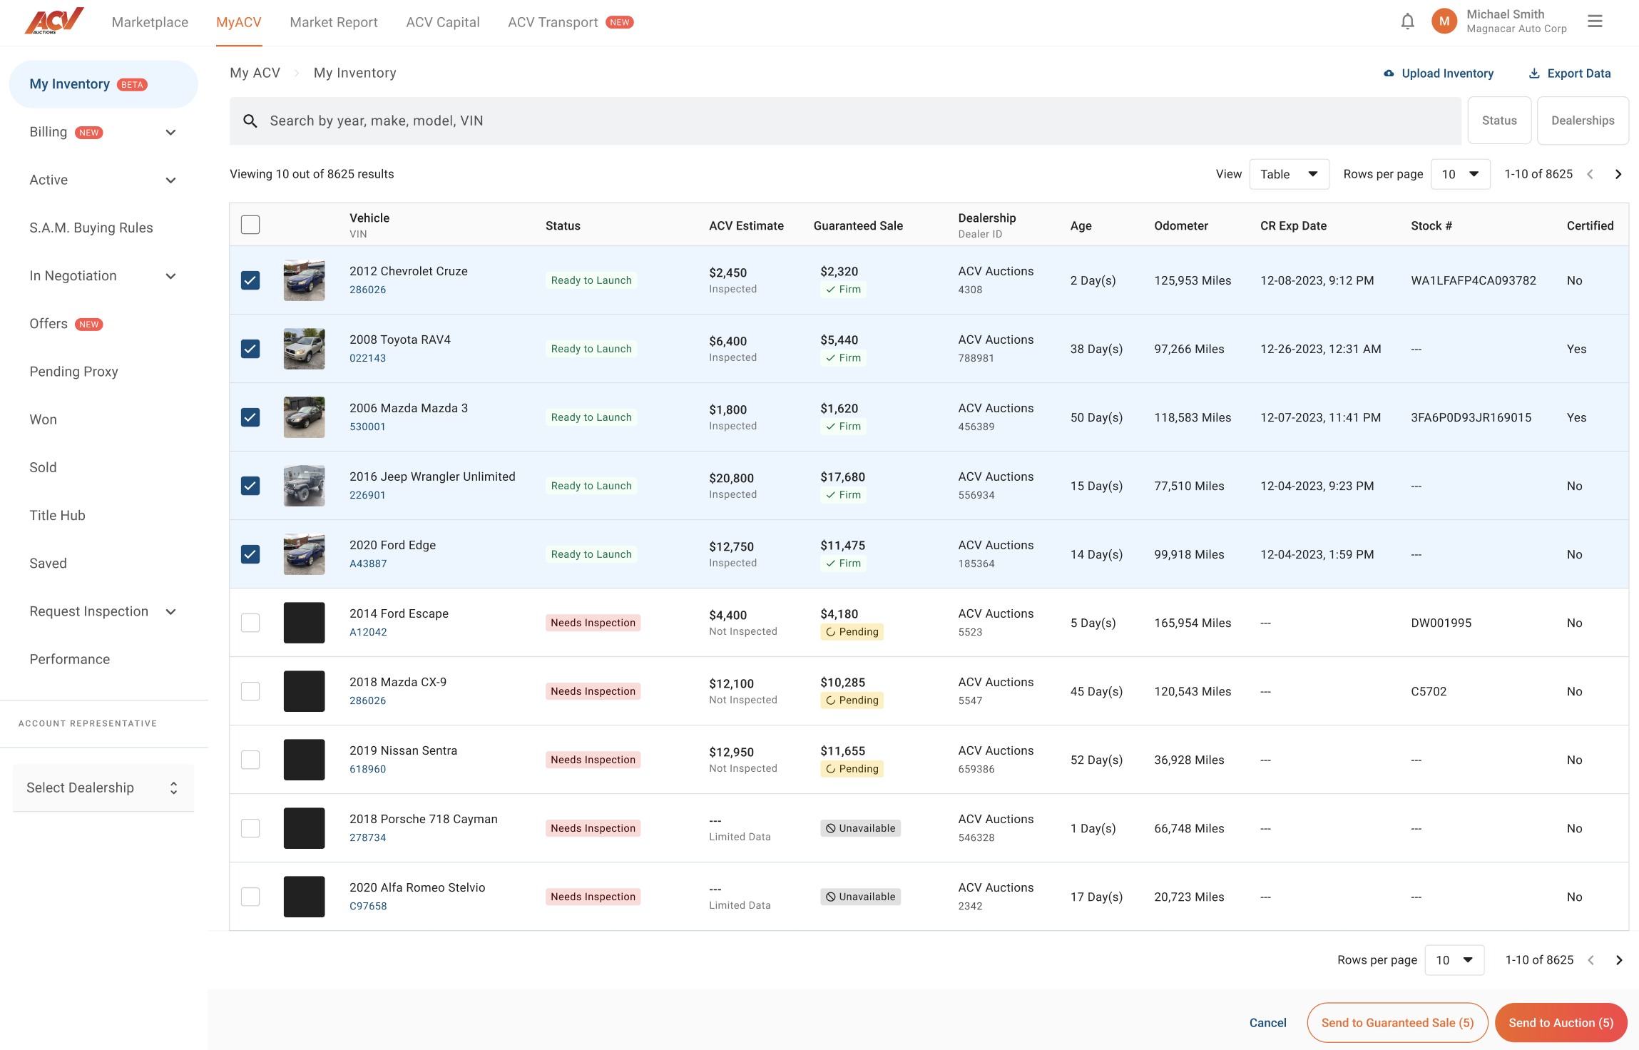Click the Export Data download icon

click(x=1534, y=73)
